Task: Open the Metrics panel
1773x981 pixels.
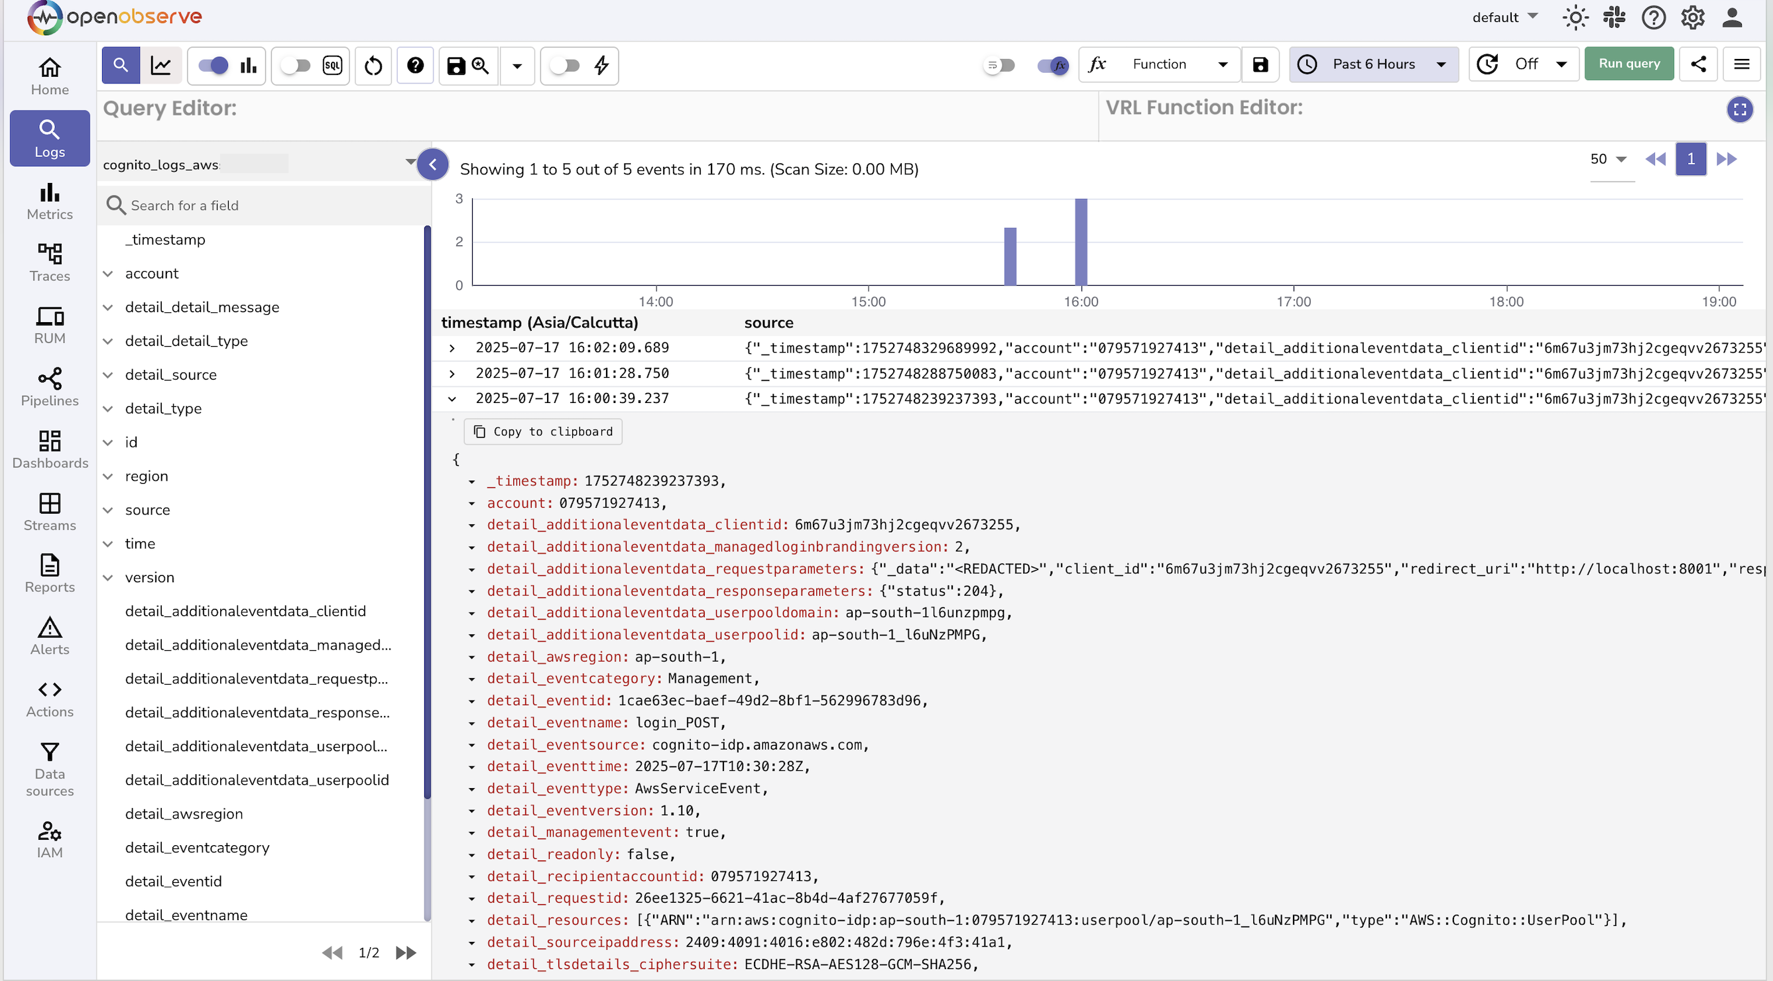Action: coord(49,201)
